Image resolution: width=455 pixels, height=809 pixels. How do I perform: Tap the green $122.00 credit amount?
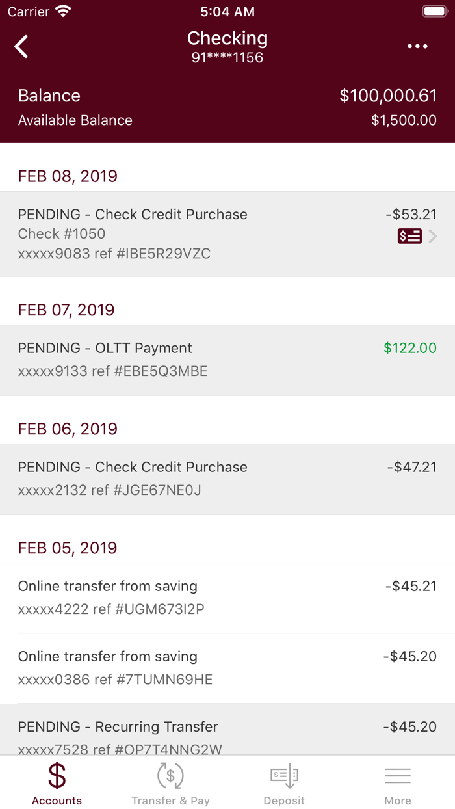[410, 348]
